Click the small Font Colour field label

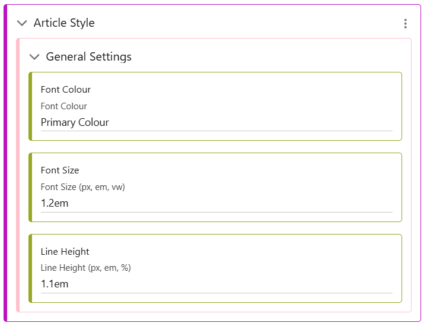63,106
